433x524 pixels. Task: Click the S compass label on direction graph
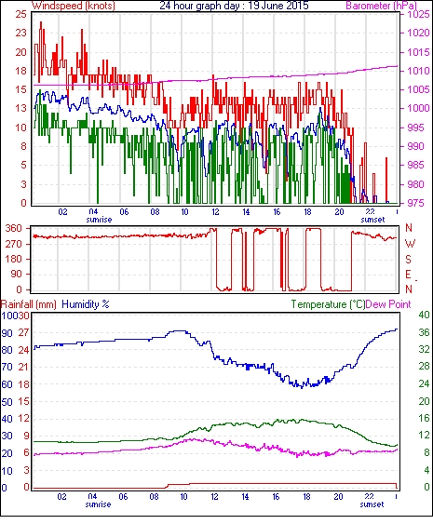coord(408,259)
